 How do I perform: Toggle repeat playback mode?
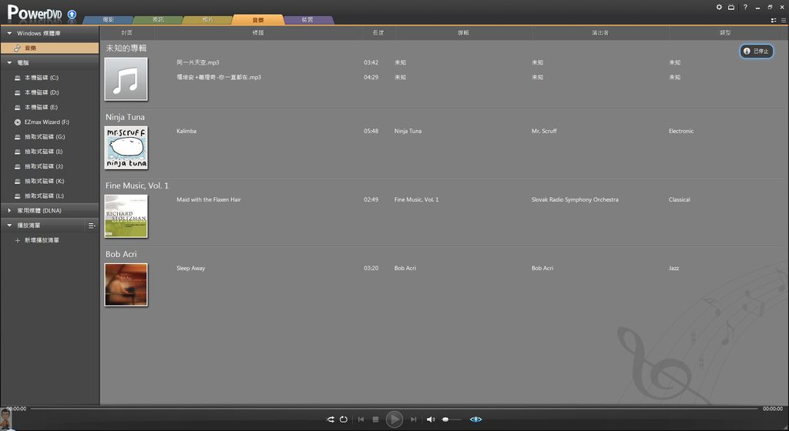(x=344, y=419)
